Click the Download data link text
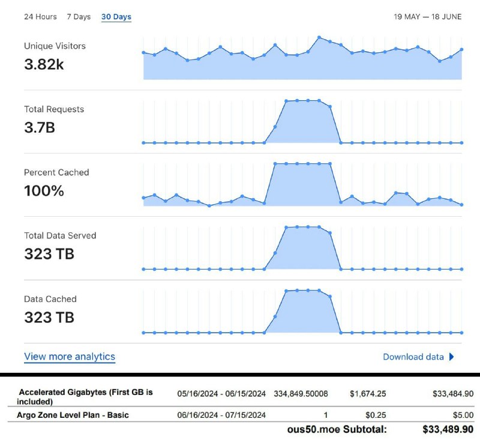The height and width of the screenshot is (440, 480). coord(413,357)
